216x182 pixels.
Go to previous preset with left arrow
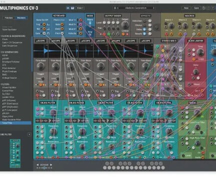[118, 8]
